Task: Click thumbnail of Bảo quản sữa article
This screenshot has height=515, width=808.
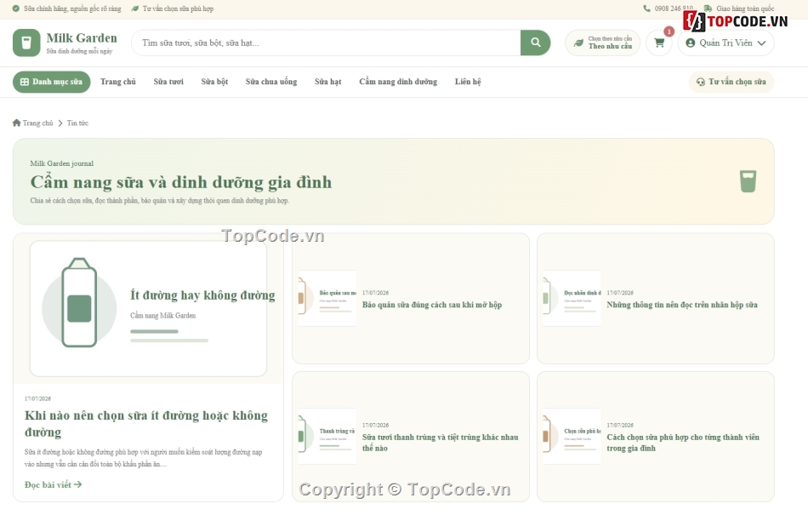Action: pyautogui.click(x=327, y=299)
